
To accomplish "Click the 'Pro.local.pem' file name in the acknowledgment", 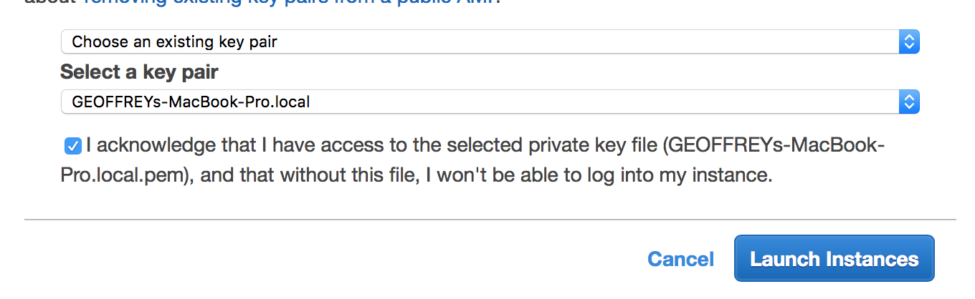I will [x=125, y=175].
